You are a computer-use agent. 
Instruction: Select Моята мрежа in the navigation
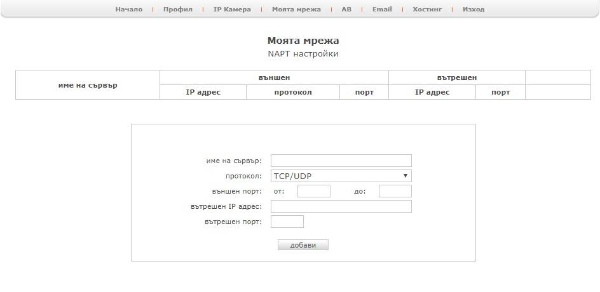pos(296,9)
